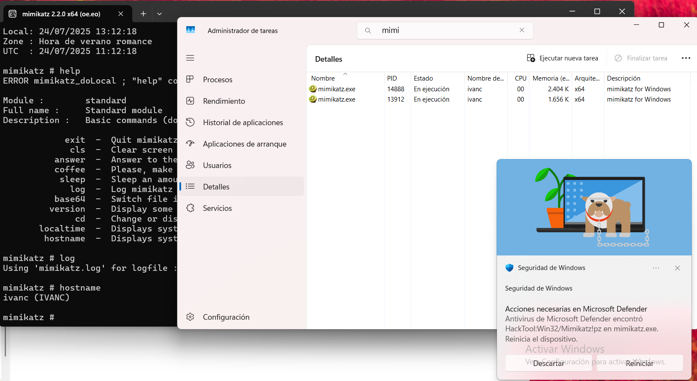Close the mimikatz terminal tab

coord(121,14)
